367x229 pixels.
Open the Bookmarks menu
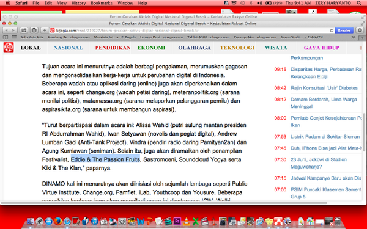(102, 3)
